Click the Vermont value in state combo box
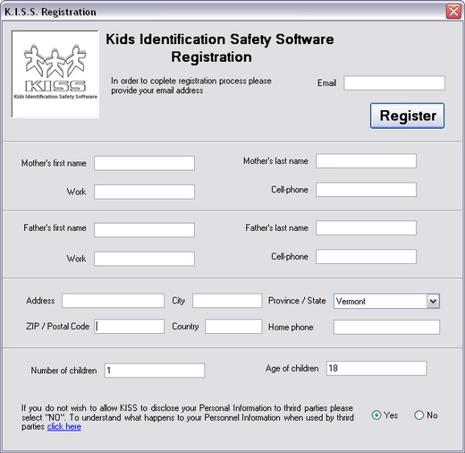The height and width of the screenshot is (453, 465). [x=351, y=302]
